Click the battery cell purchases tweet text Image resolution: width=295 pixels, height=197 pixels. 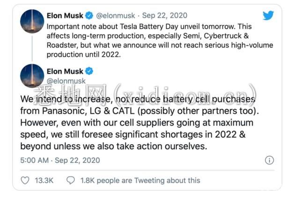point(140,123)
